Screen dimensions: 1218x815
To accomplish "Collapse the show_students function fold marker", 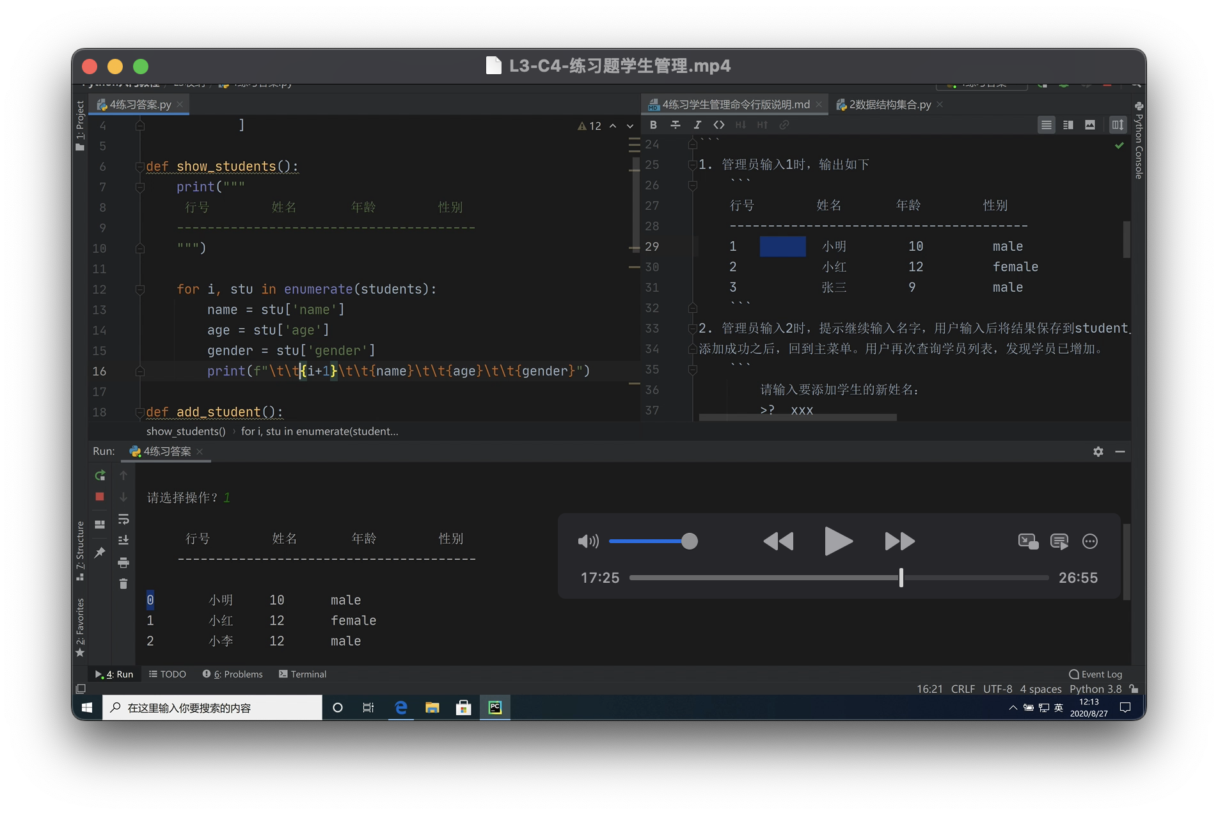I will tap(140, 166).
